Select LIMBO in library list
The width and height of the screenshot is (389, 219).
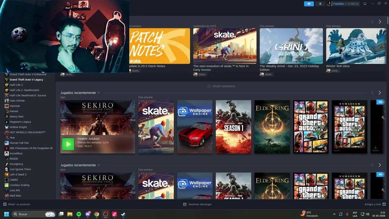[x=14, y=180]
